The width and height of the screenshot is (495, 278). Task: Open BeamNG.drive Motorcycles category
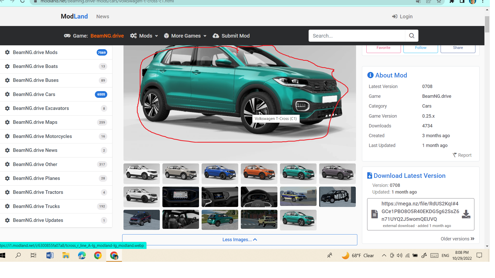coord(56,136)
